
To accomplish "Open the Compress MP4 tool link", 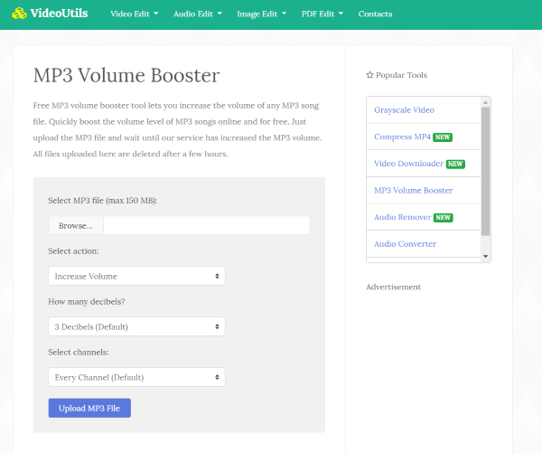I will [x=402, y=137].
